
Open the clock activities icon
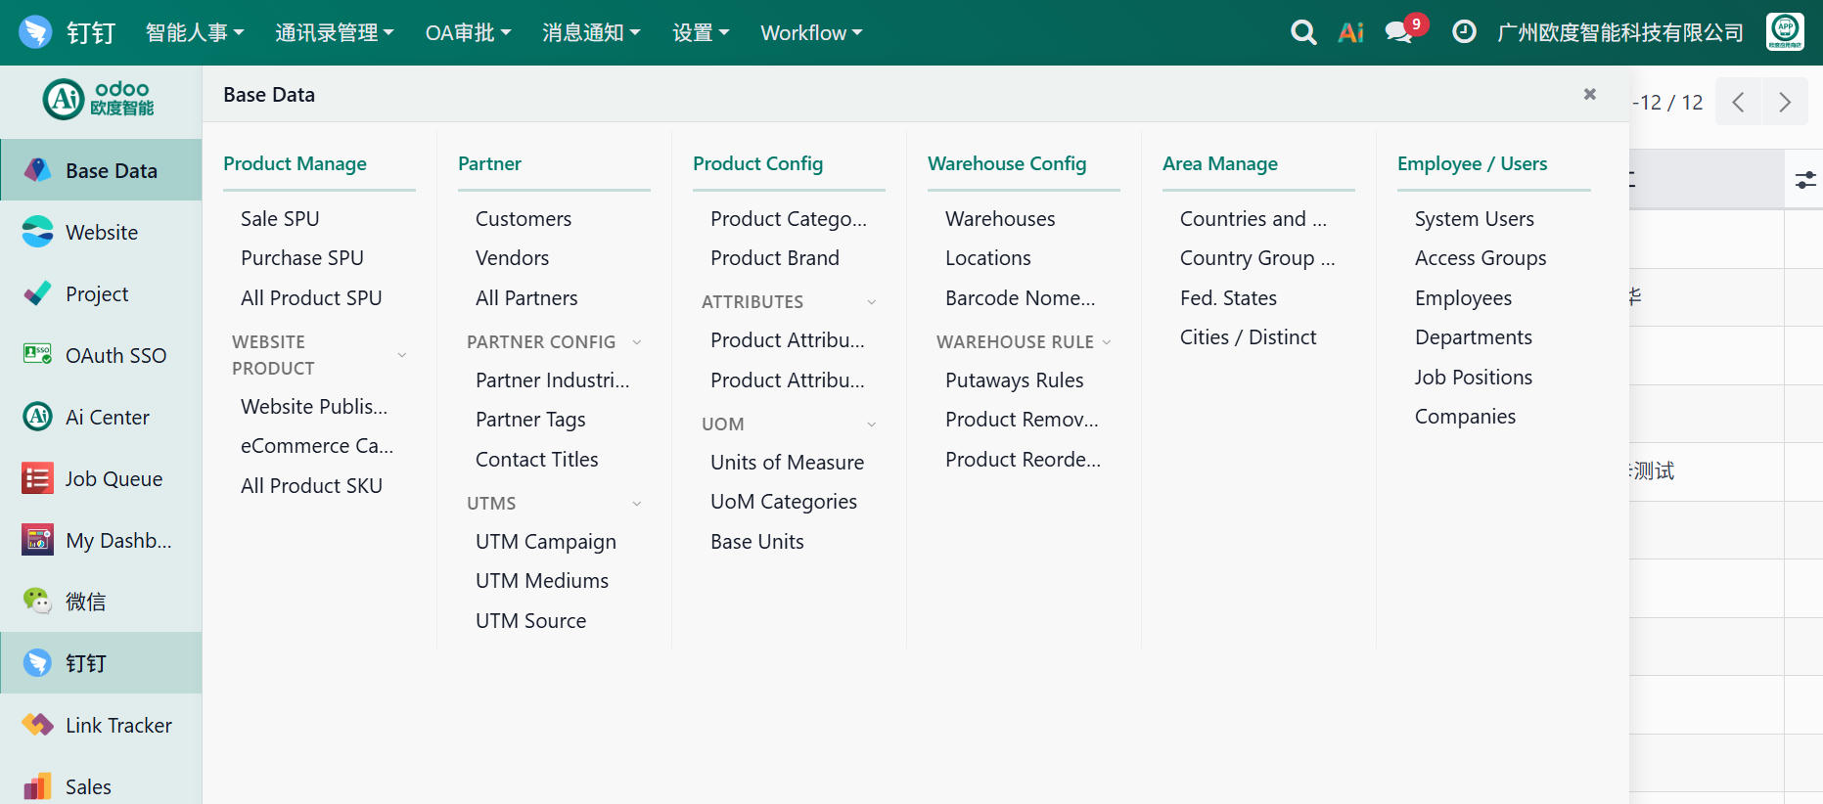(1464, 32)
